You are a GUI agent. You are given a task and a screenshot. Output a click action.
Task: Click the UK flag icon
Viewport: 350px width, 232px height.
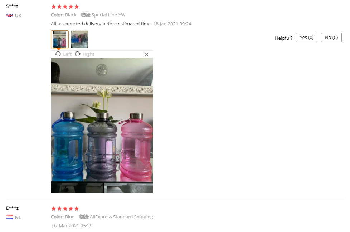(10, 15)
